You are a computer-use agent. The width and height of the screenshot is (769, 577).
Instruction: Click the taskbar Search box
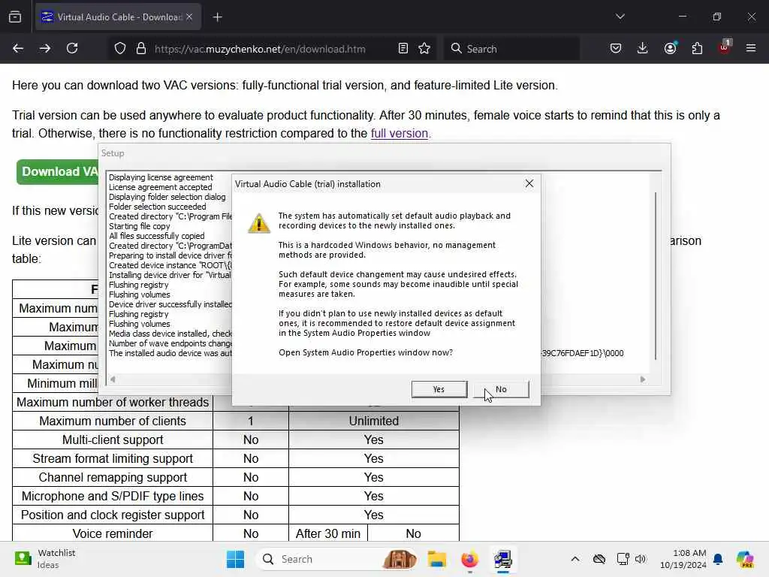click(x=339, y=559)
